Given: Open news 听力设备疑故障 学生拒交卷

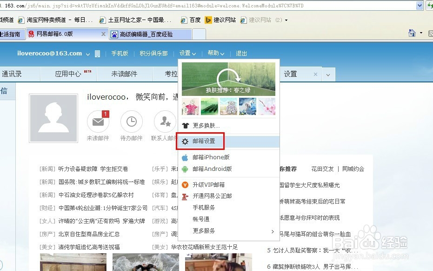Looking at the screenshot, I should coord(93,169).
